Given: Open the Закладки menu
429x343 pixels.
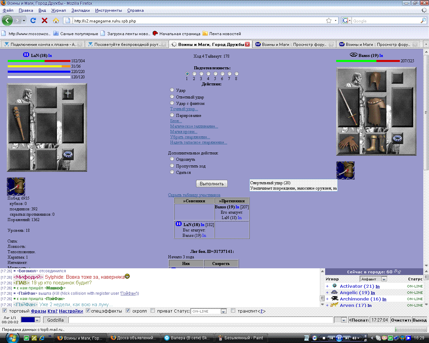Looking at the screenshot, I should pyautogui.click(x=80, y=10).
